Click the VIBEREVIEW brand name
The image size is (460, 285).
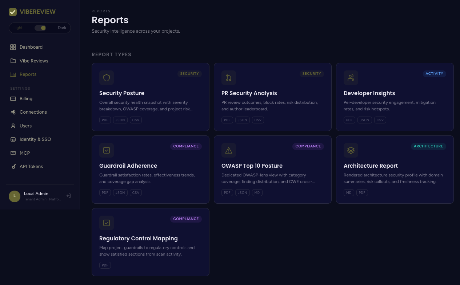(37, 12)
